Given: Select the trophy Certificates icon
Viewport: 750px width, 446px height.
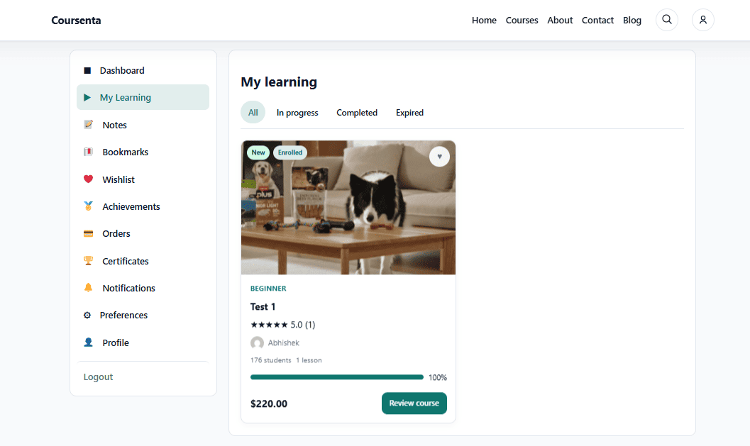Looking at the screenshot, I should (89, 261).
